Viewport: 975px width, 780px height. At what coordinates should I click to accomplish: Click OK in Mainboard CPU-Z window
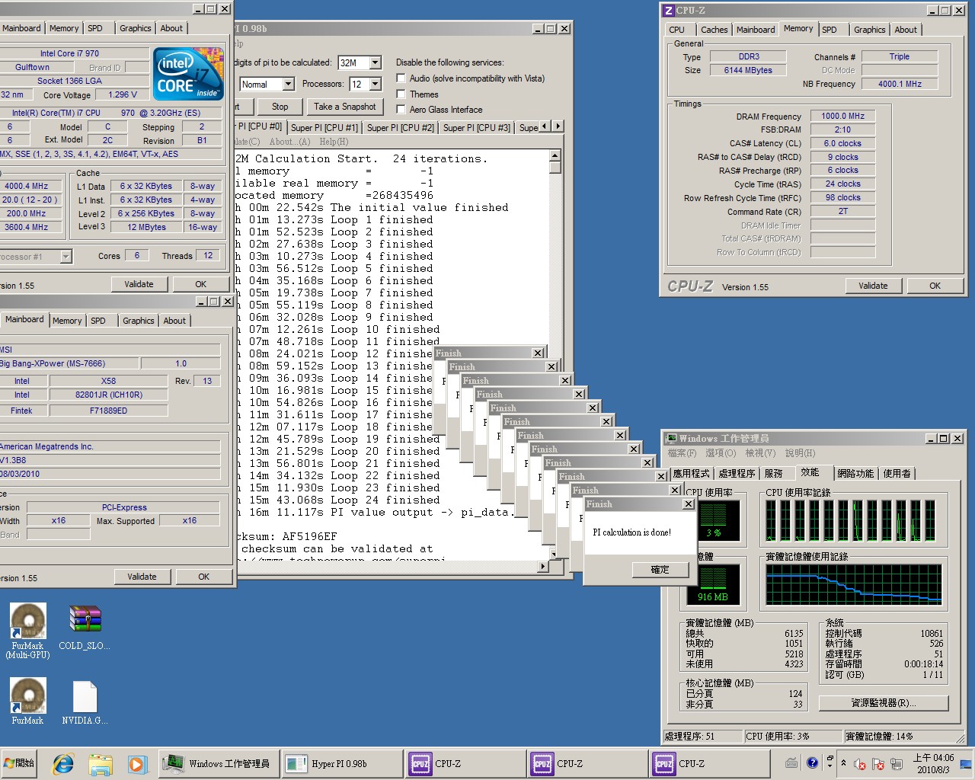[203, 577]
